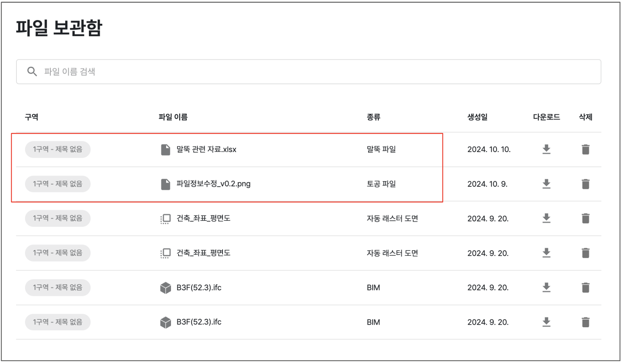Open the 파일정보수정_v0.2.png file name
This screenshot has width=622, height=363.
(213, 184)
